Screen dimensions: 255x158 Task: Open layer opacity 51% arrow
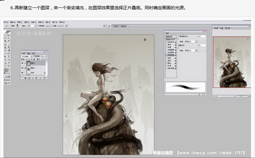click(46, 56)
